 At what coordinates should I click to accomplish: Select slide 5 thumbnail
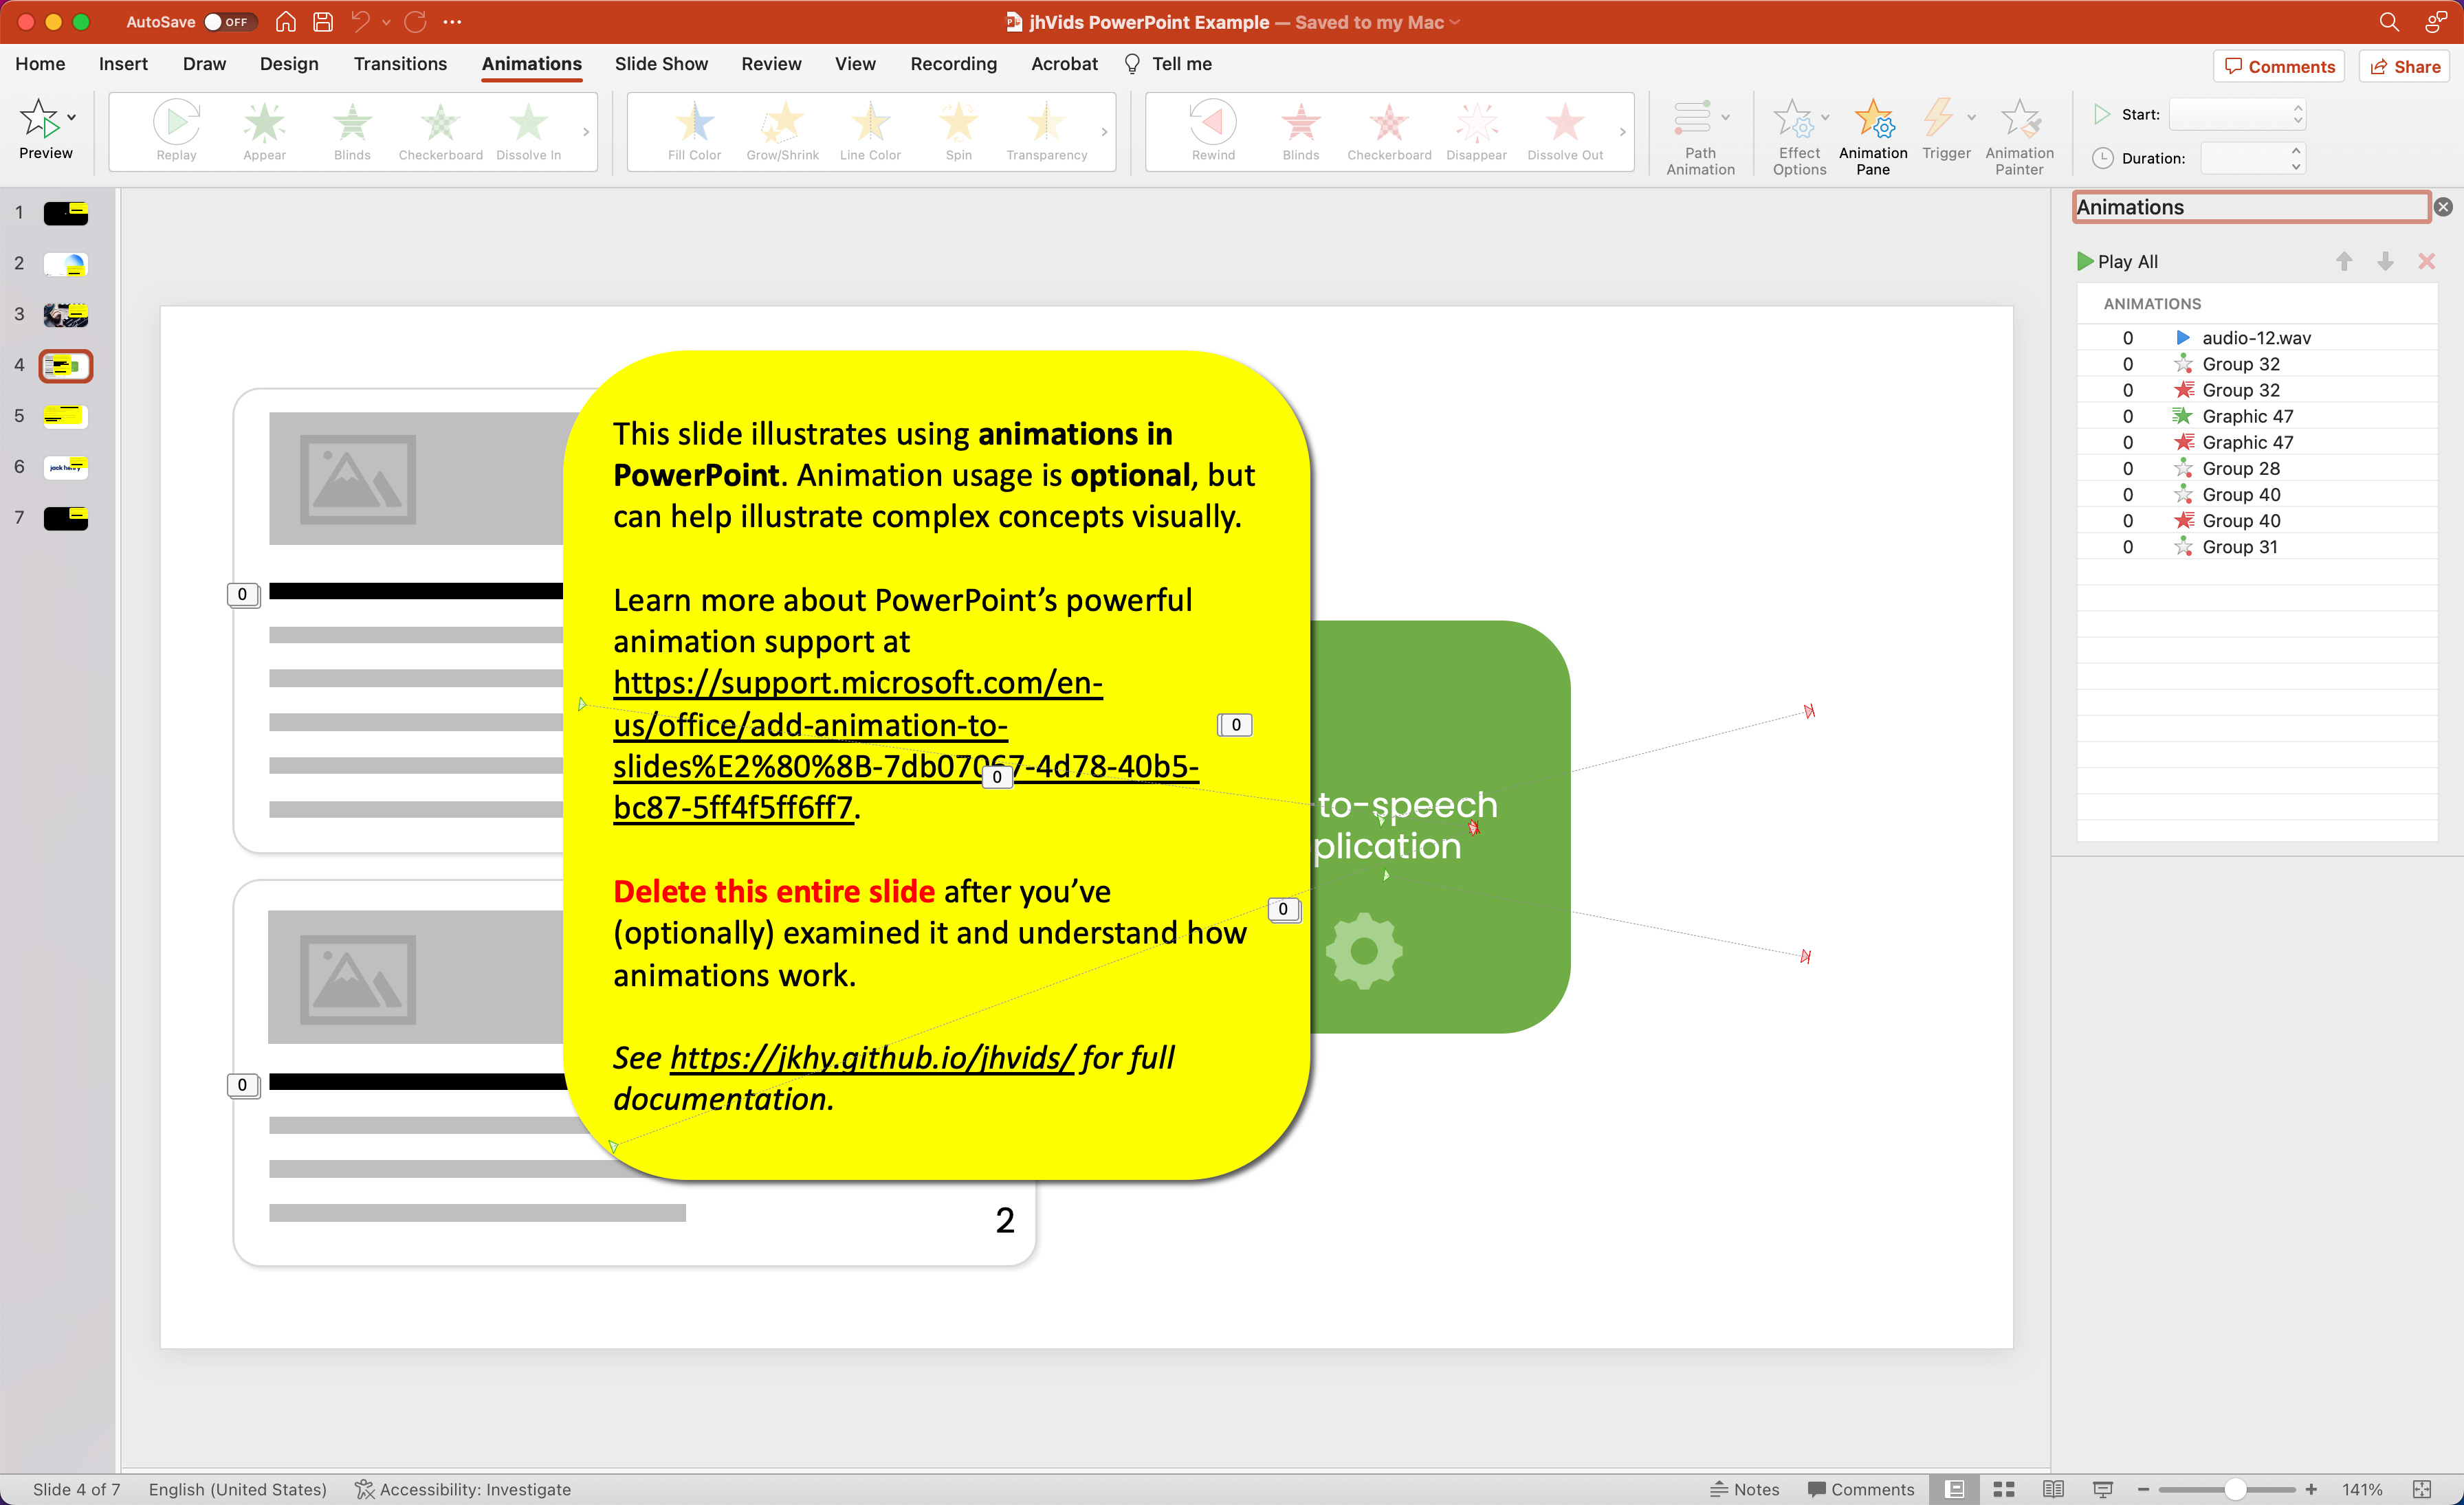66,416
